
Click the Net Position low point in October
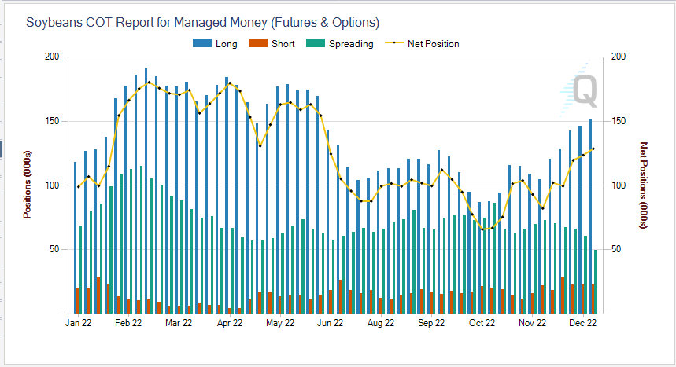(x=482, y=229)
